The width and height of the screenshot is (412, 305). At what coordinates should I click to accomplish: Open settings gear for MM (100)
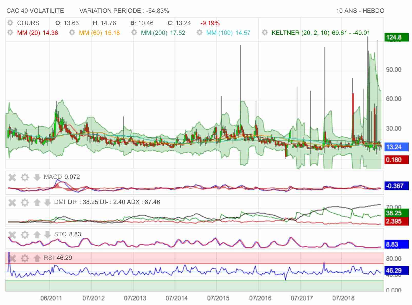tap(199, 33)
